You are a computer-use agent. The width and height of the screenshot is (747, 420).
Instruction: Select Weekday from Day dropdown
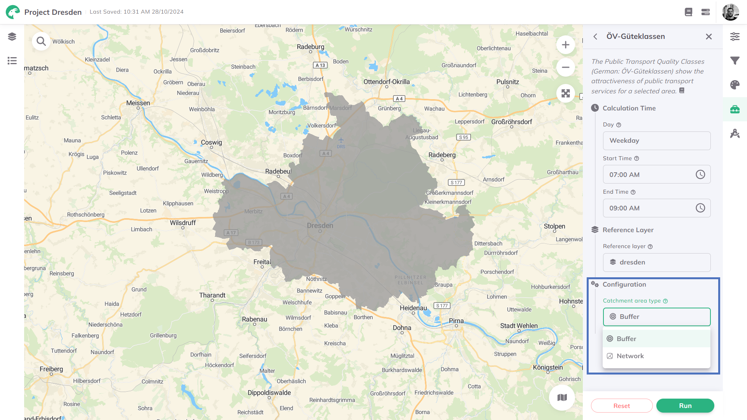pyautogui.click(x=657, y=140)
